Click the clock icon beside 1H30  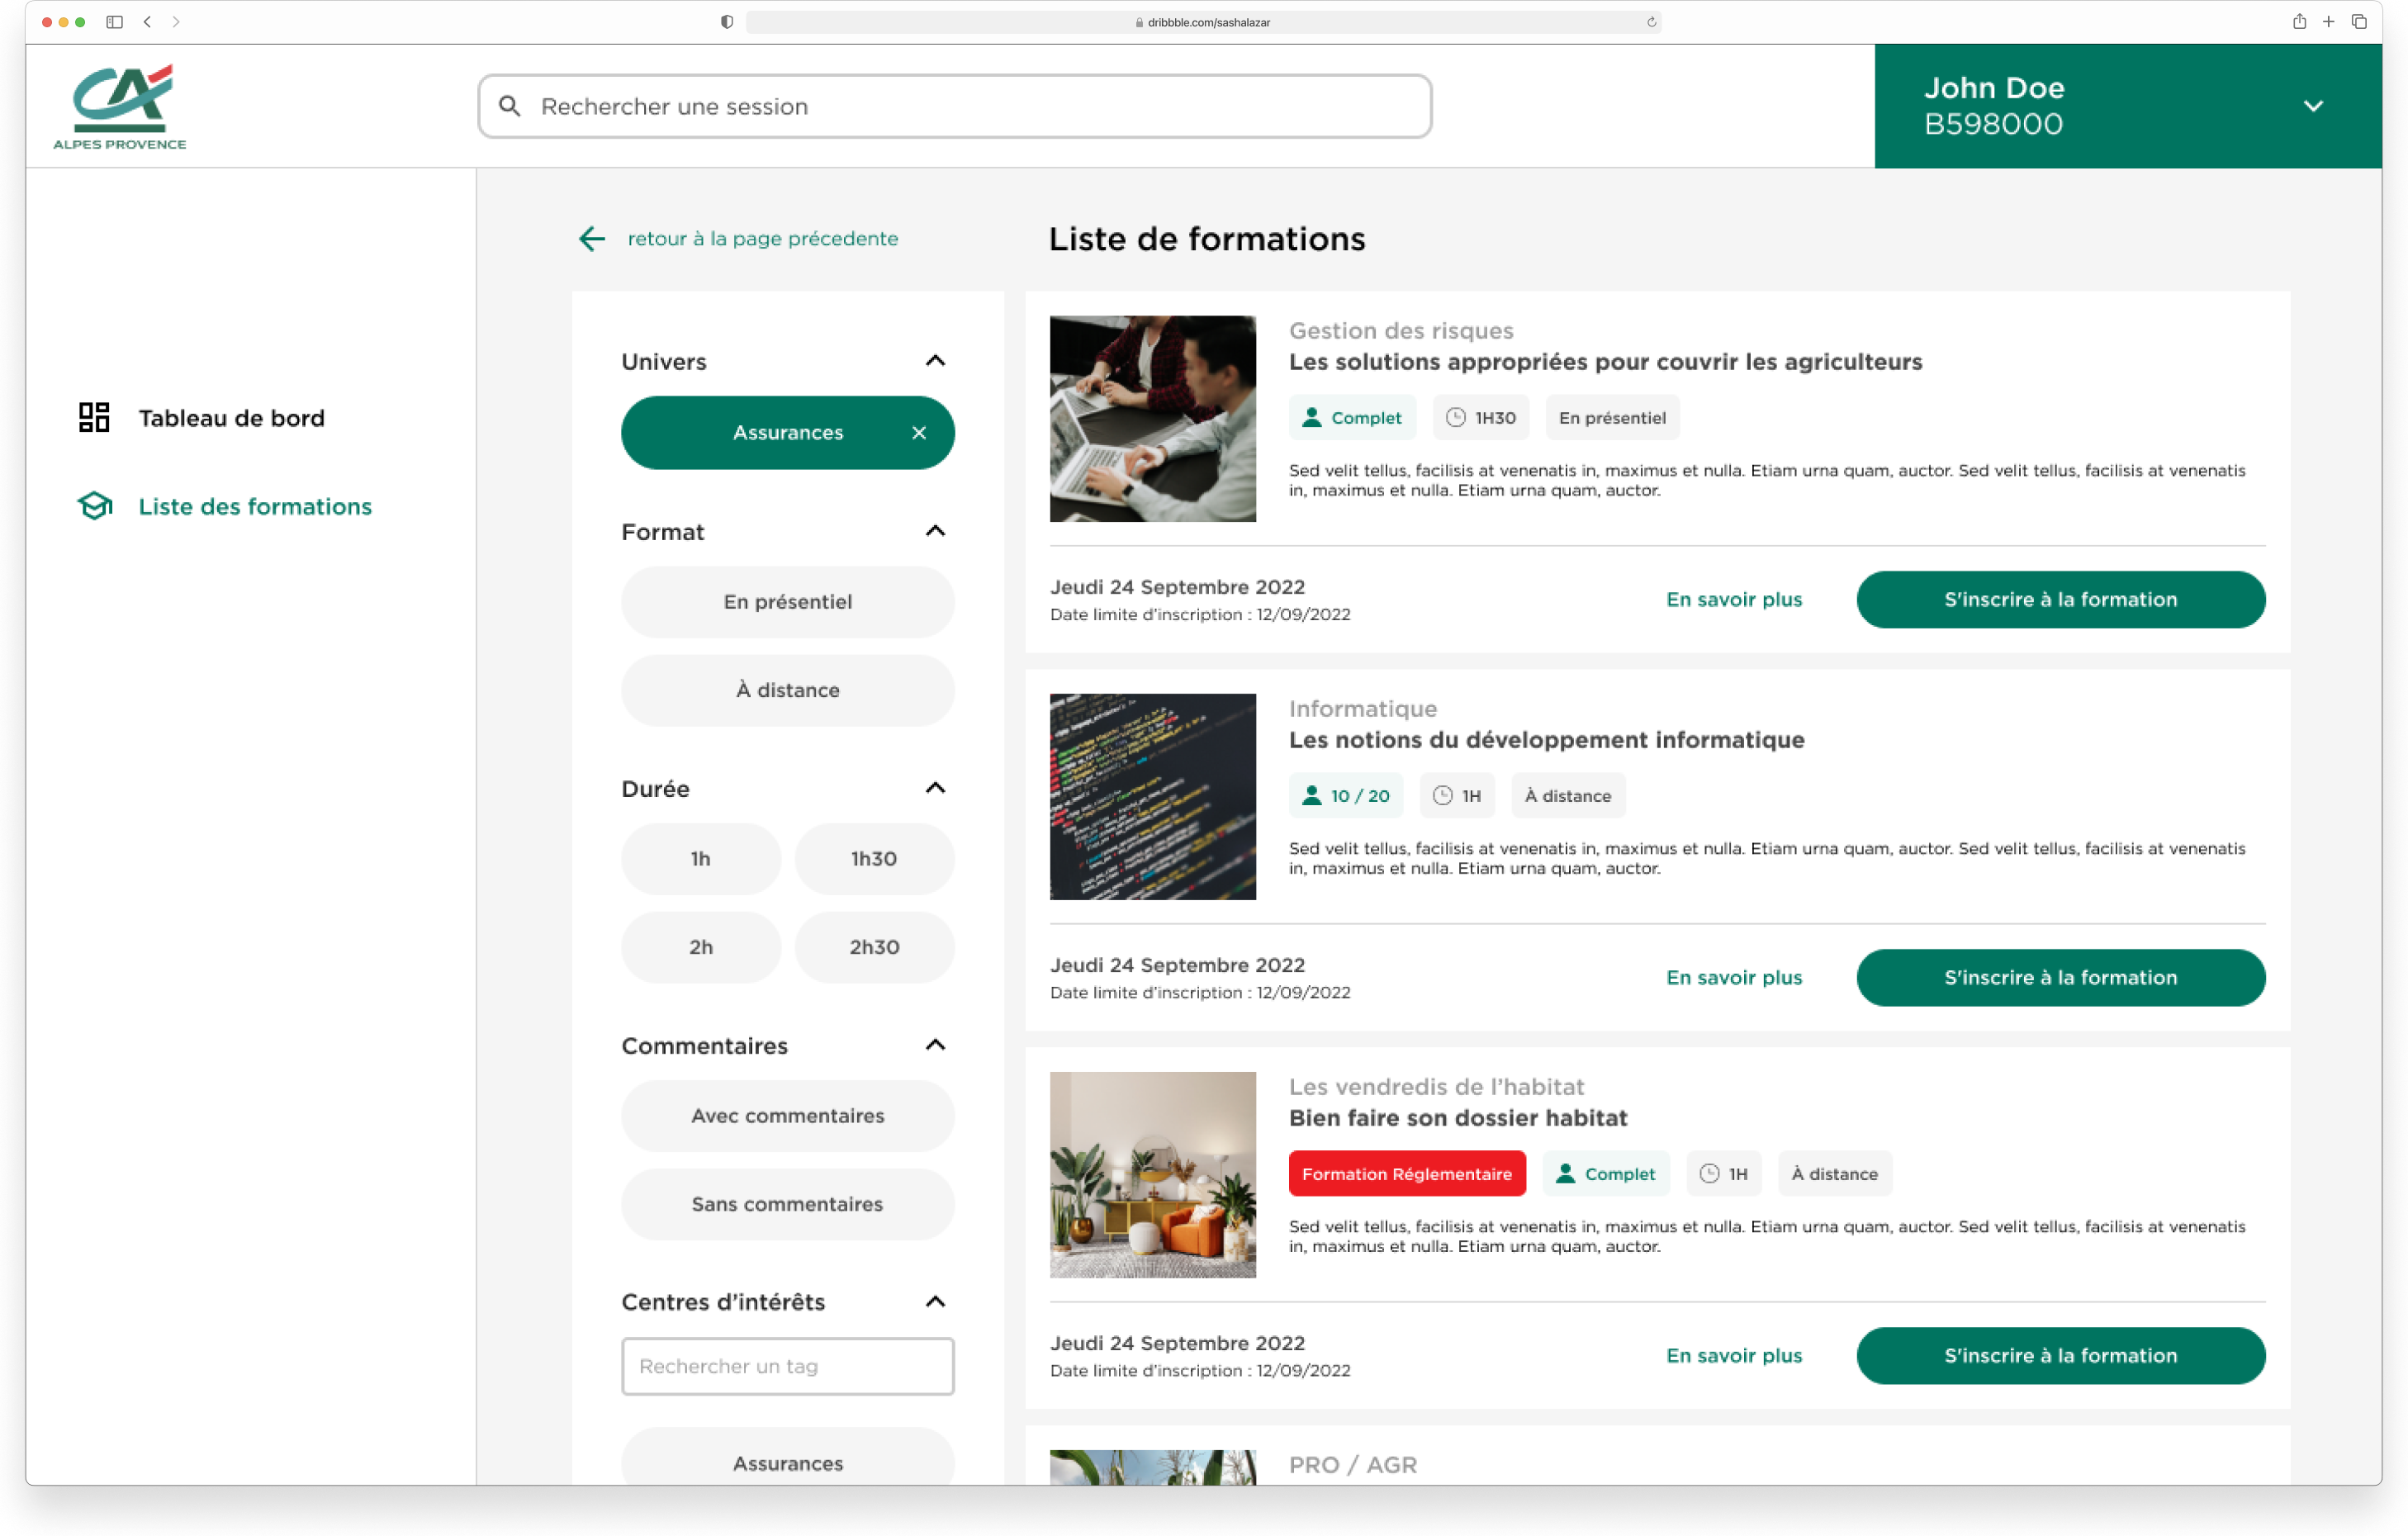[1456, 418]
